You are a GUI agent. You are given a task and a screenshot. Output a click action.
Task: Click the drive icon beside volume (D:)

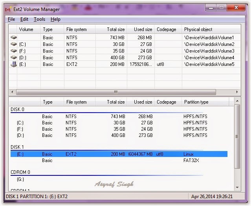coord(14,57)
